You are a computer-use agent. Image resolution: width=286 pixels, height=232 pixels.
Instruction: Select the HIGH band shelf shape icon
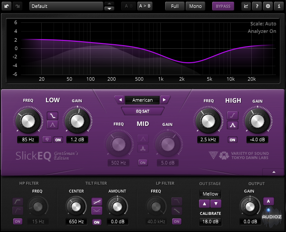[x=232, y=115]
